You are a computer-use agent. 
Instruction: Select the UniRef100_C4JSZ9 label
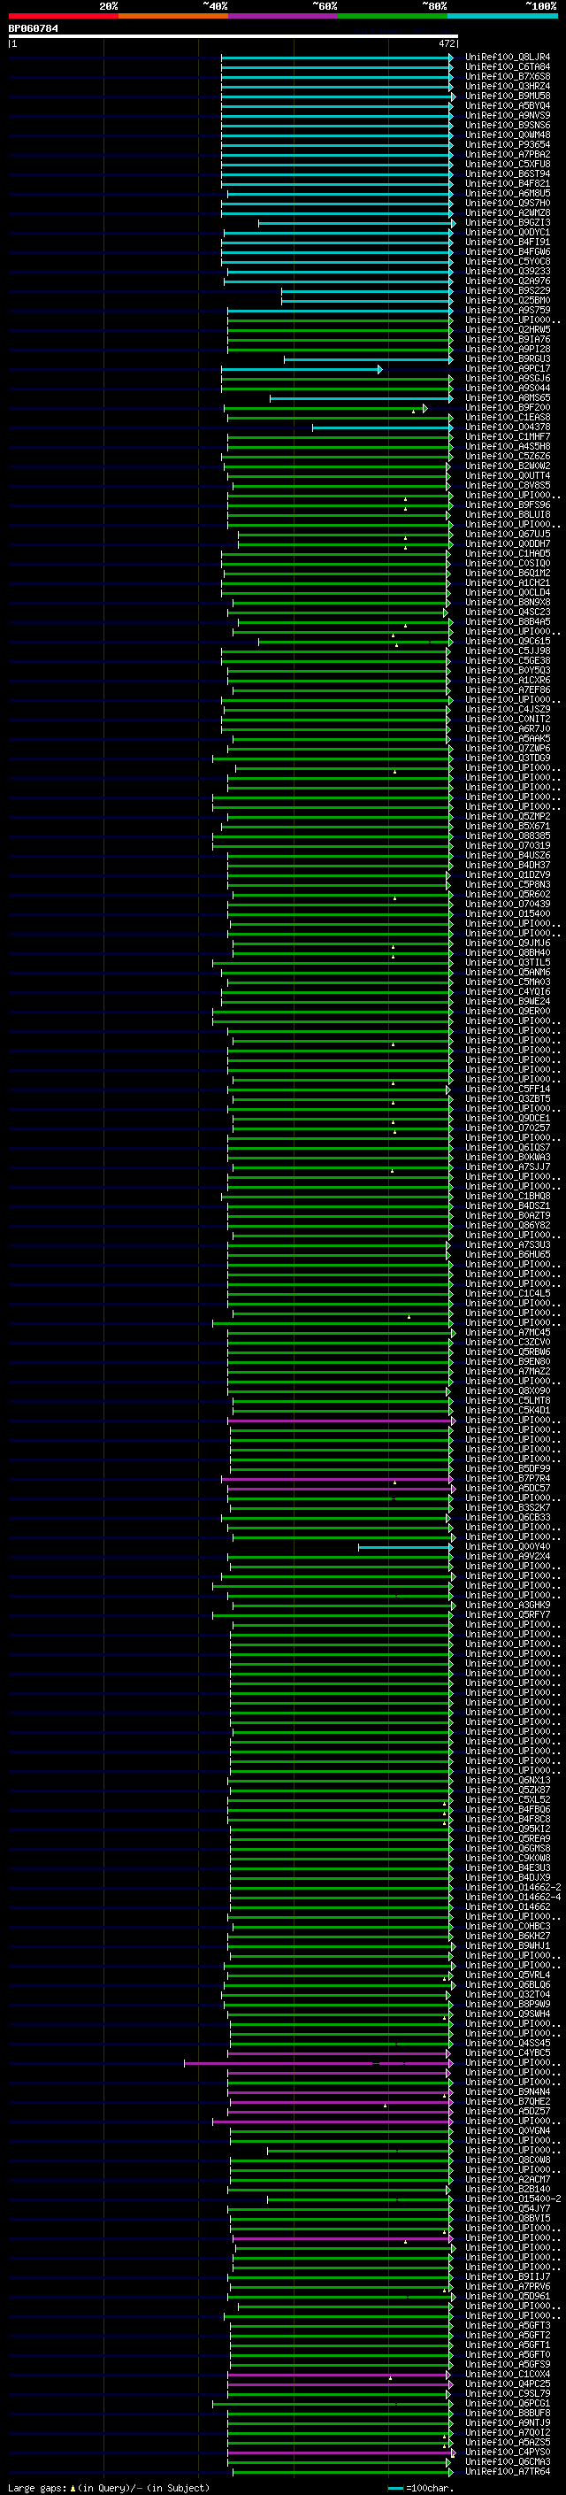[x=507, y=710]
